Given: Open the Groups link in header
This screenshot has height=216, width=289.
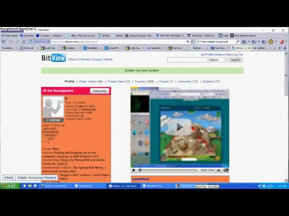Looking at the screenshot, I should (x=97, y=59).
